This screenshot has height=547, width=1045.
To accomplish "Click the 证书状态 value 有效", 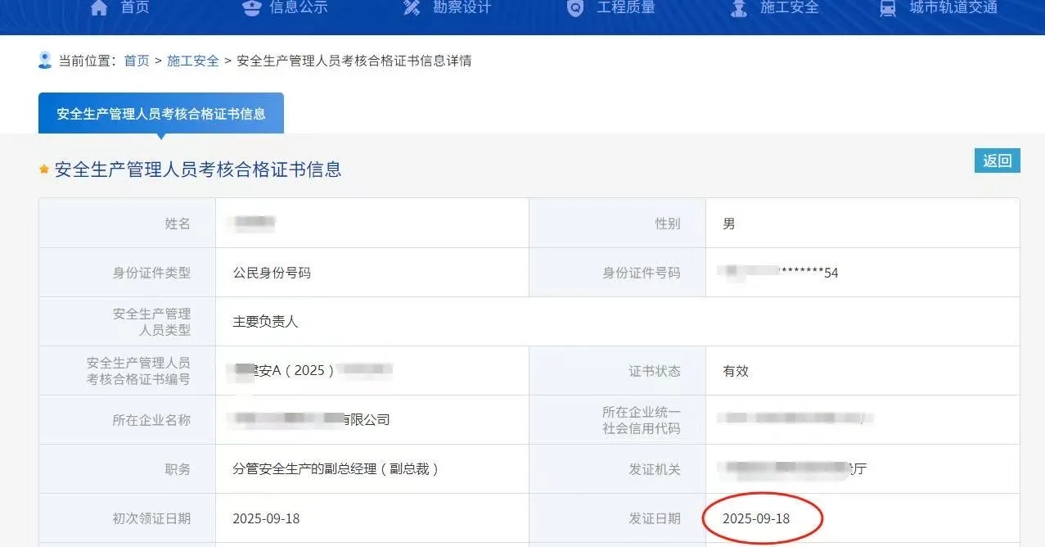I will [x=736, y=371].
